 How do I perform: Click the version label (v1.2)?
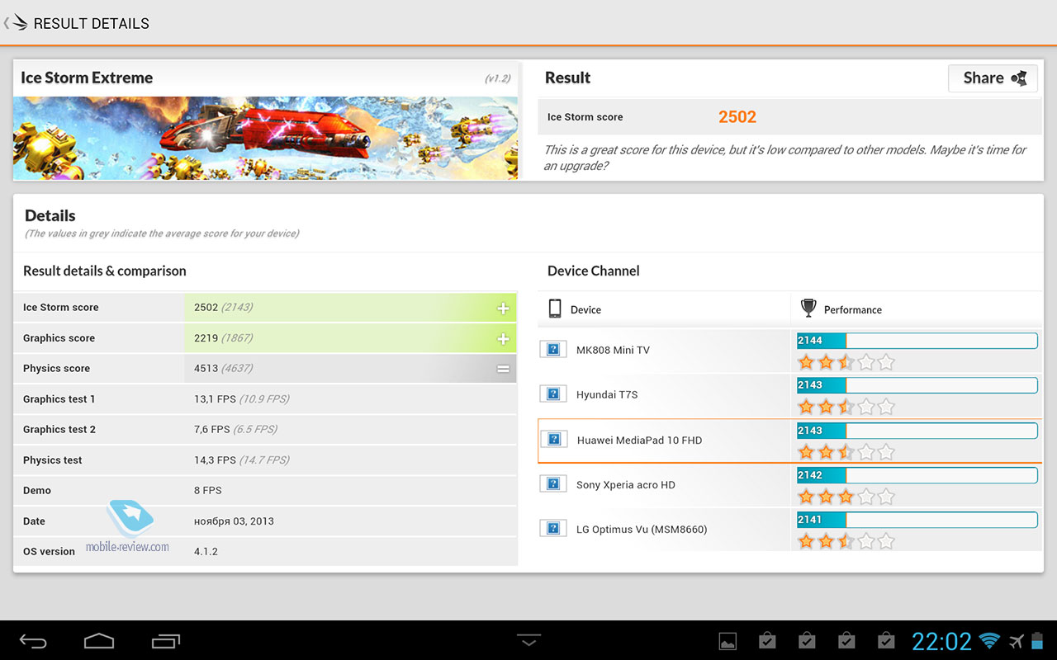point(497,79)
